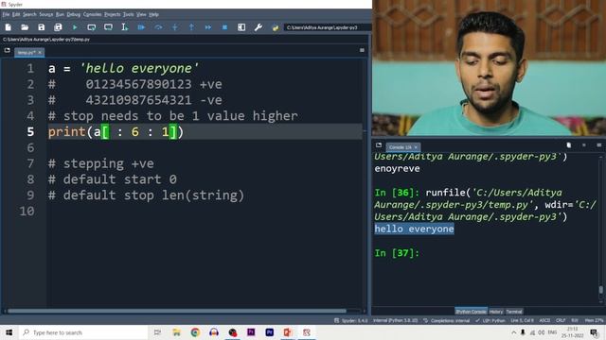
Task: Open the Windows Start menu
Action: coord(9,332)
